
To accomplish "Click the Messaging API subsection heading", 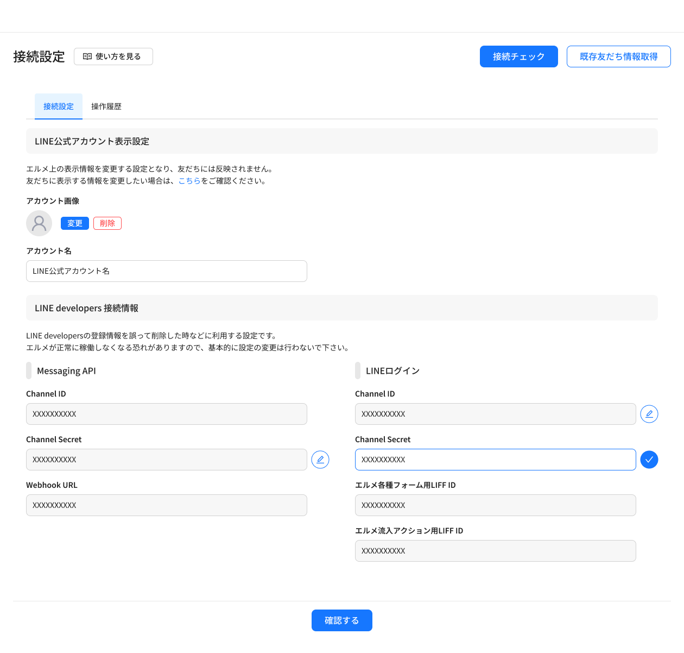I will 66,371.
